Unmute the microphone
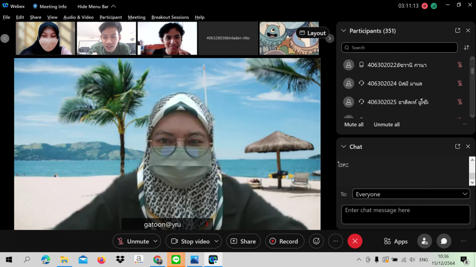 pos(133,241)
